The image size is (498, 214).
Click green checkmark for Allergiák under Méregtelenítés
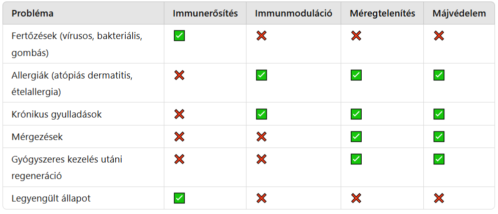click(356, 75)
